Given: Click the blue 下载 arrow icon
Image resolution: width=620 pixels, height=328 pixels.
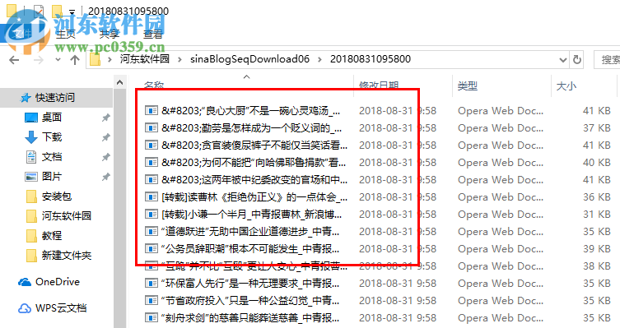Looking at the screenshot, I should 30,137.
